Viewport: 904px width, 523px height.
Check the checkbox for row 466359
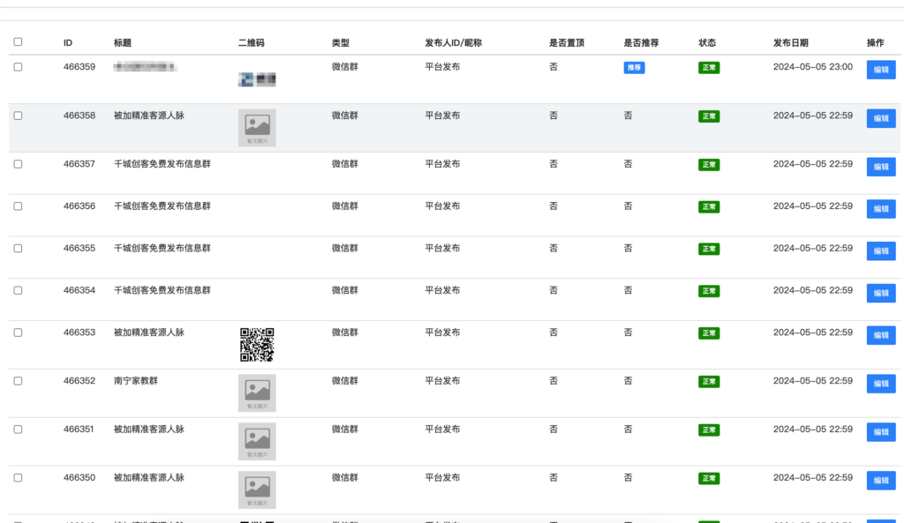pyautogui.click(x=19, y=67)
